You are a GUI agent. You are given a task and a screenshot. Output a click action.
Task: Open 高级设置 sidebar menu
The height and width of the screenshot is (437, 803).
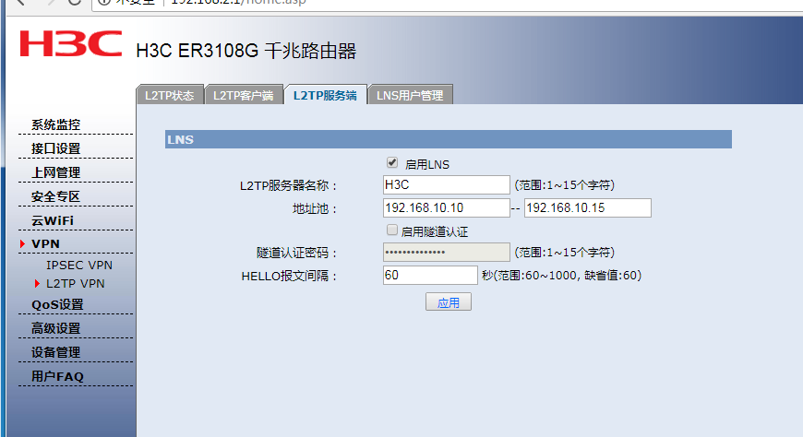click(55, 328)
